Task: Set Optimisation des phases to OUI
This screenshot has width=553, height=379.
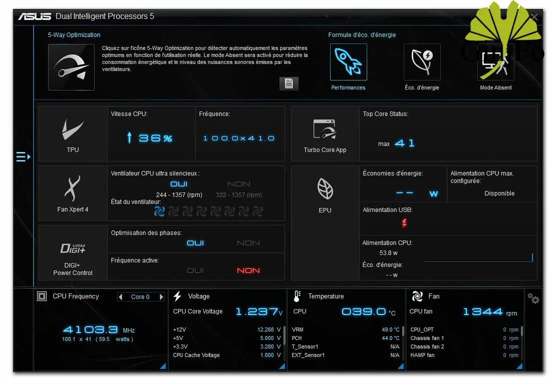Action: 195,243
